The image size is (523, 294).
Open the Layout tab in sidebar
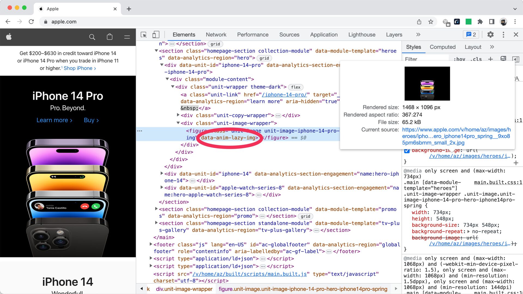click(x=473, y=47)
